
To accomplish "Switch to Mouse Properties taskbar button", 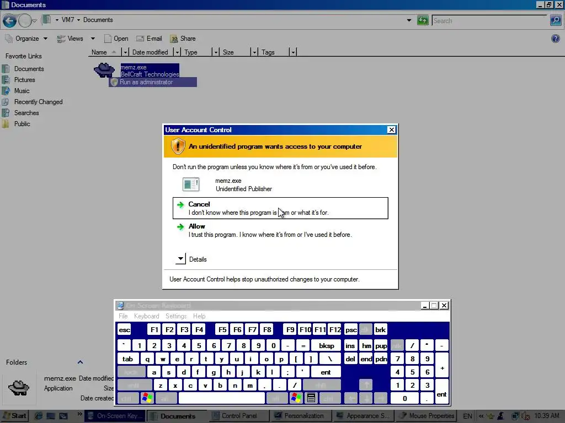I will [427, 416].
